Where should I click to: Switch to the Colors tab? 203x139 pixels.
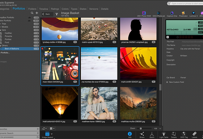65,9
